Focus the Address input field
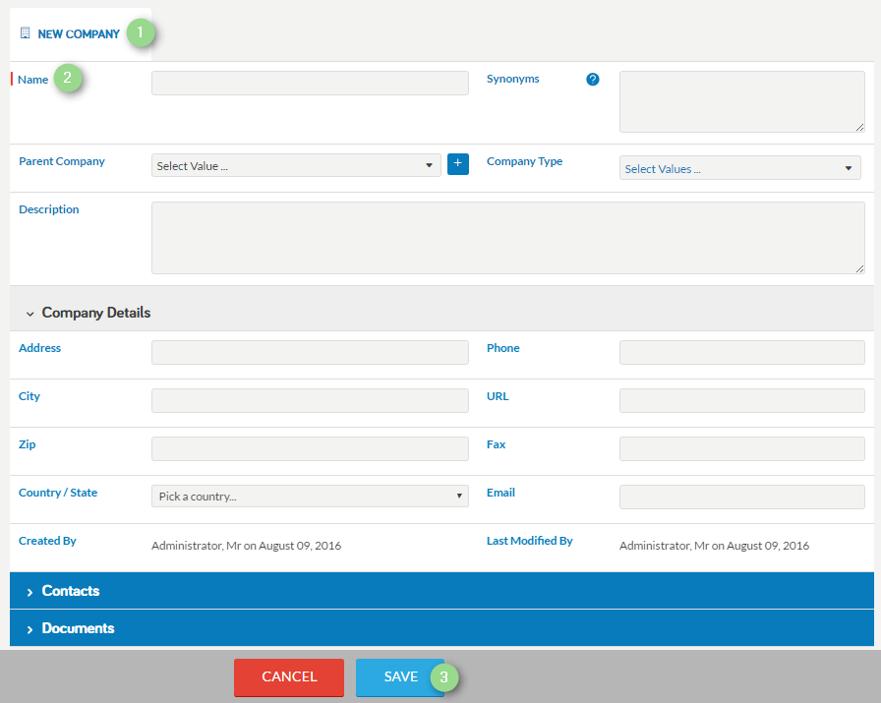 [x=310, y=352]
